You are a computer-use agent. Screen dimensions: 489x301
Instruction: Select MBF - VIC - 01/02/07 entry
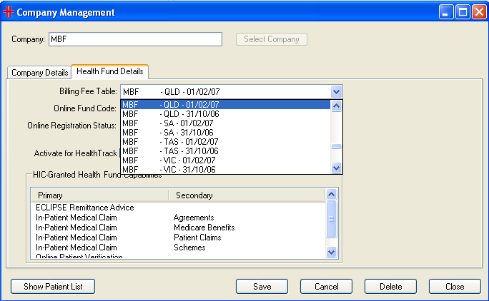(225, 160)
